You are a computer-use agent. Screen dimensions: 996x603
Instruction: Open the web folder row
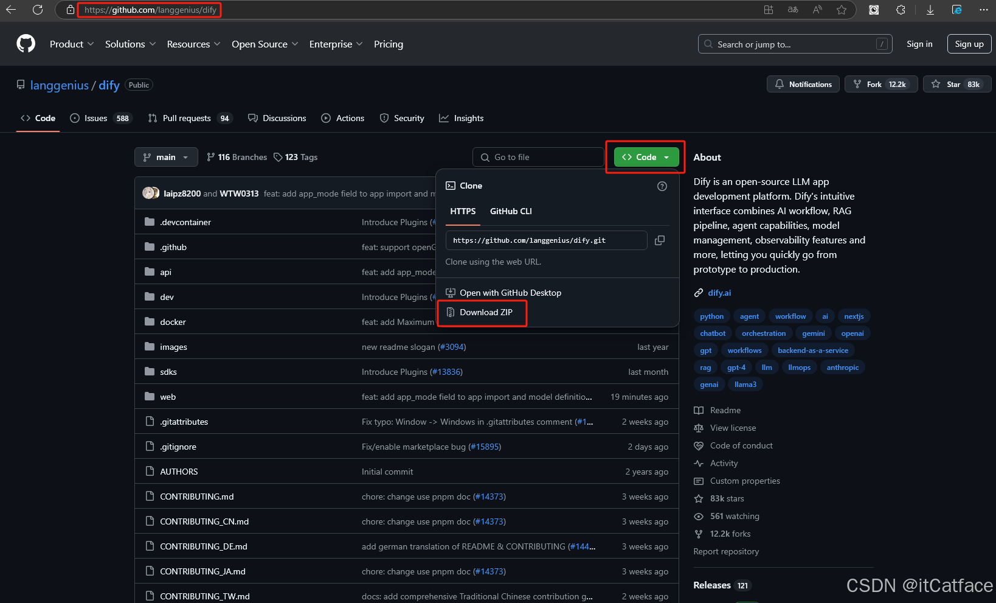pos(407,397)
